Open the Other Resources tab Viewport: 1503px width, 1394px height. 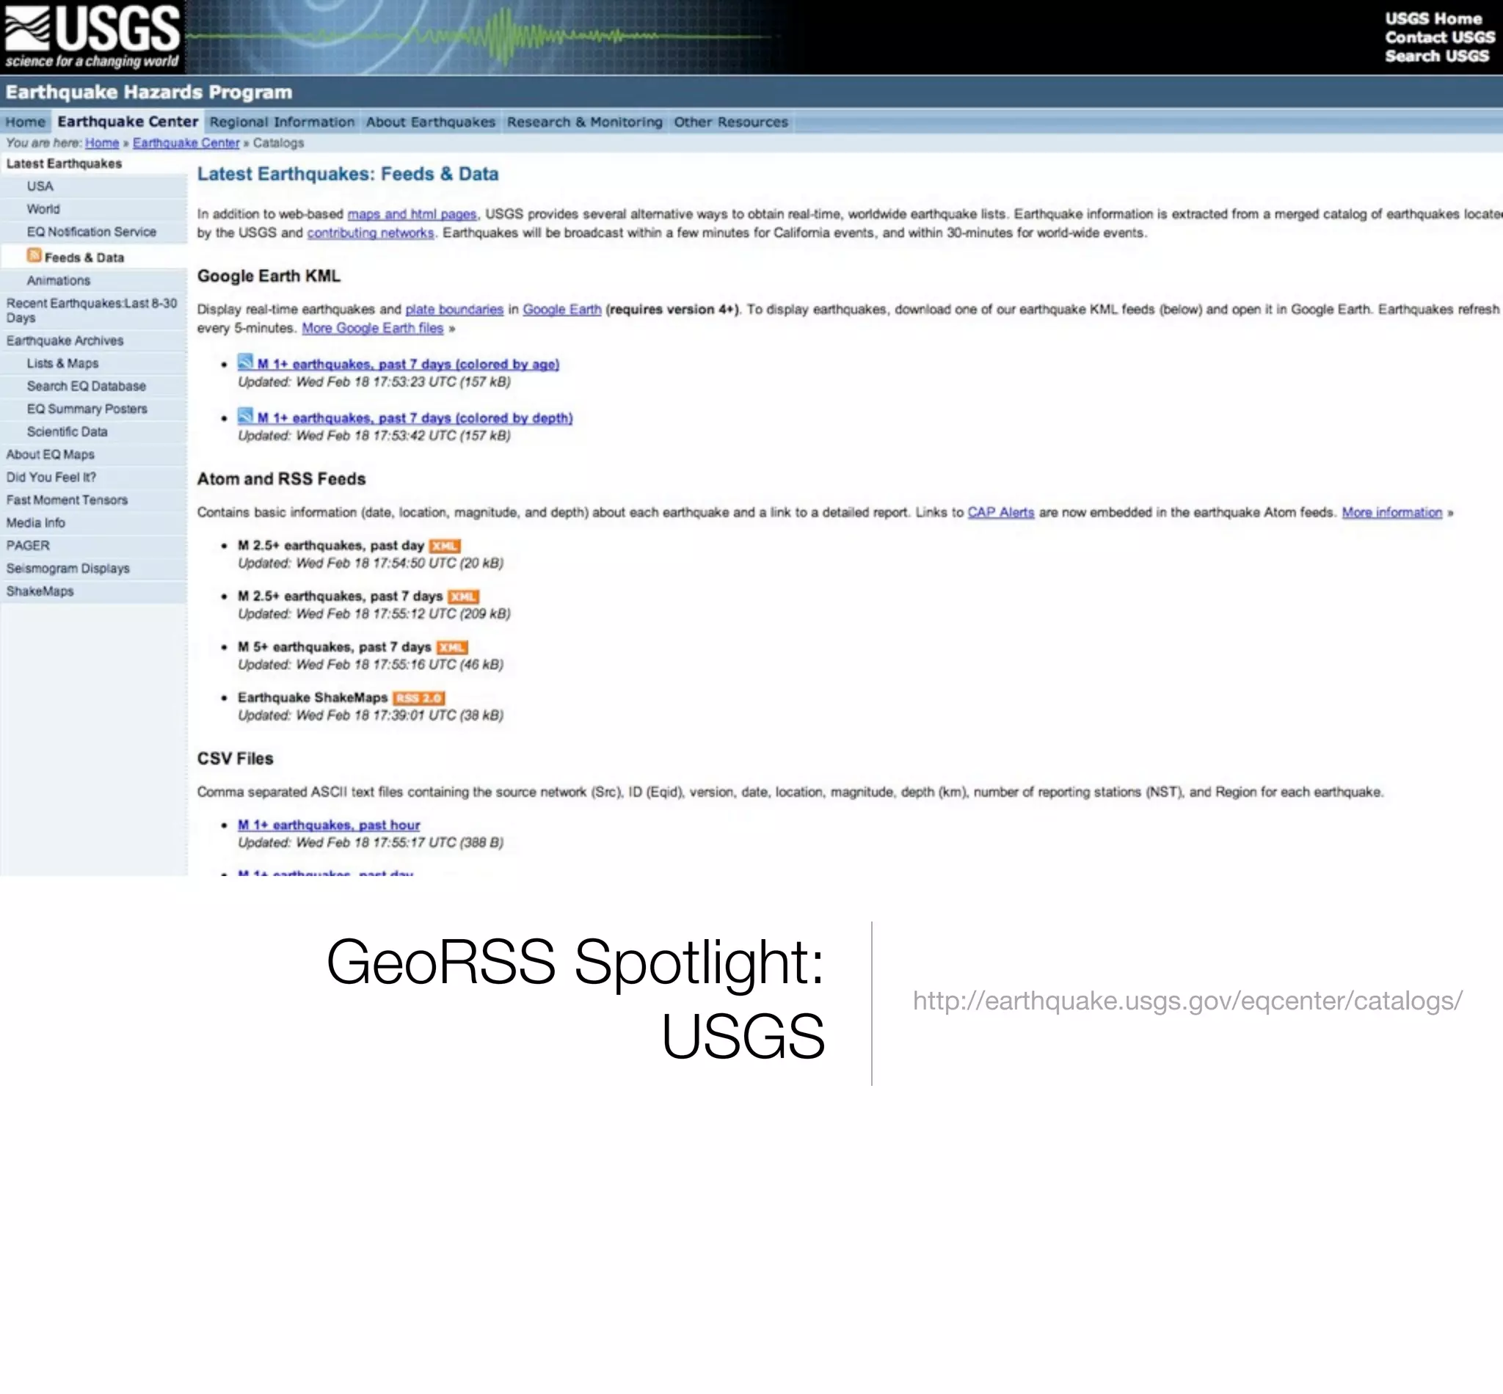pyautogui.click(x=730, y=123)
